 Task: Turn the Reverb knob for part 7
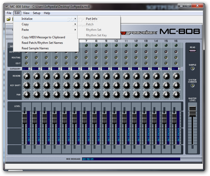[86, 76]
